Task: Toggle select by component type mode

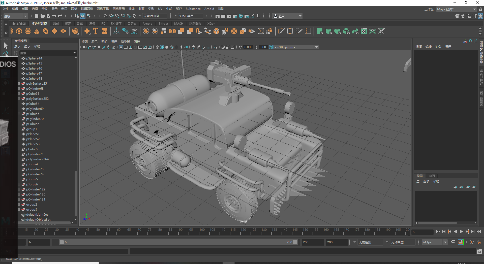Action: (88, 16)
